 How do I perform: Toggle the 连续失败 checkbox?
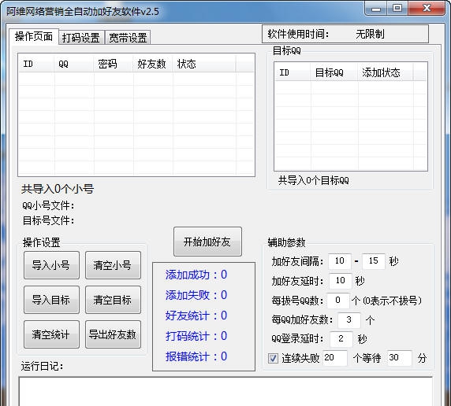click(273, 358)
